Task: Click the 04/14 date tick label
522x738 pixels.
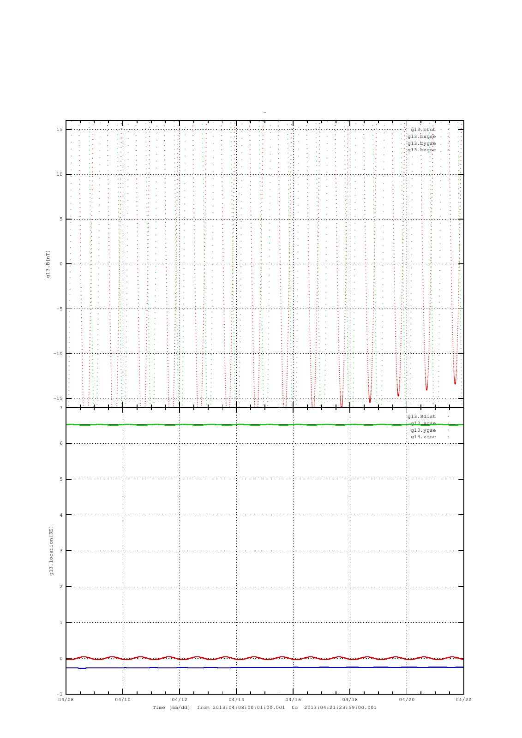Action: (x=236, y=700)
